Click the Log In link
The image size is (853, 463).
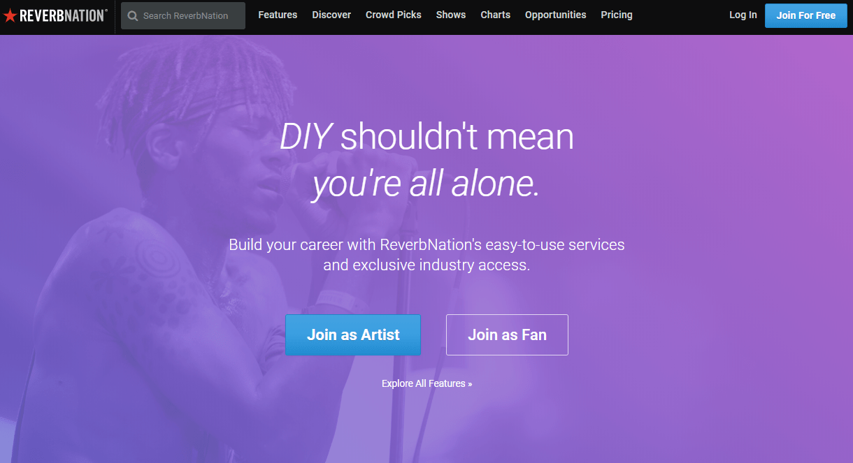743,15
